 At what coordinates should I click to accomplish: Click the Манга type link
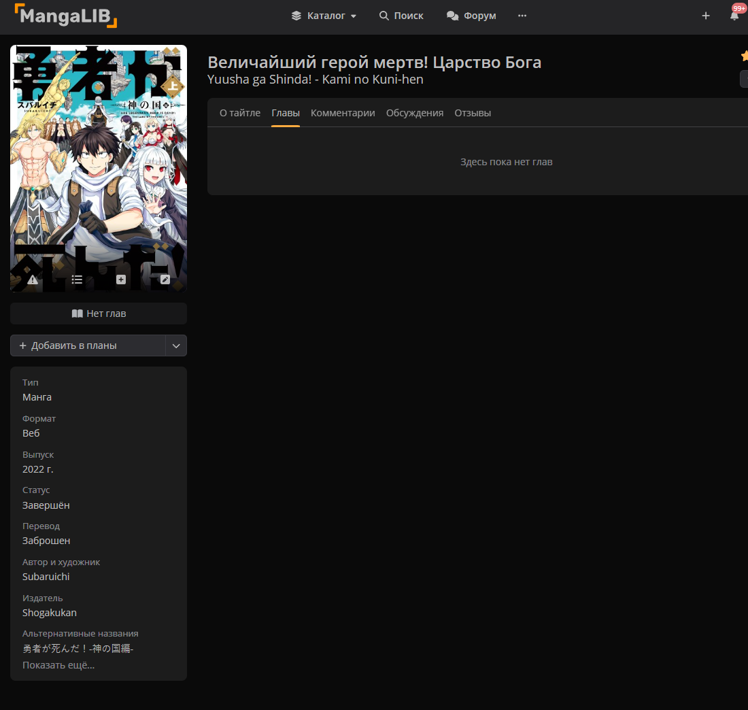[x=37, y=397]
